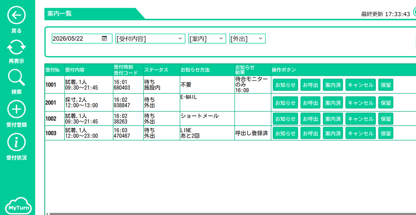Click the 待ち 施設内 status cell
The height and width of the screenshot is (215, 416).
click(162, 85)
